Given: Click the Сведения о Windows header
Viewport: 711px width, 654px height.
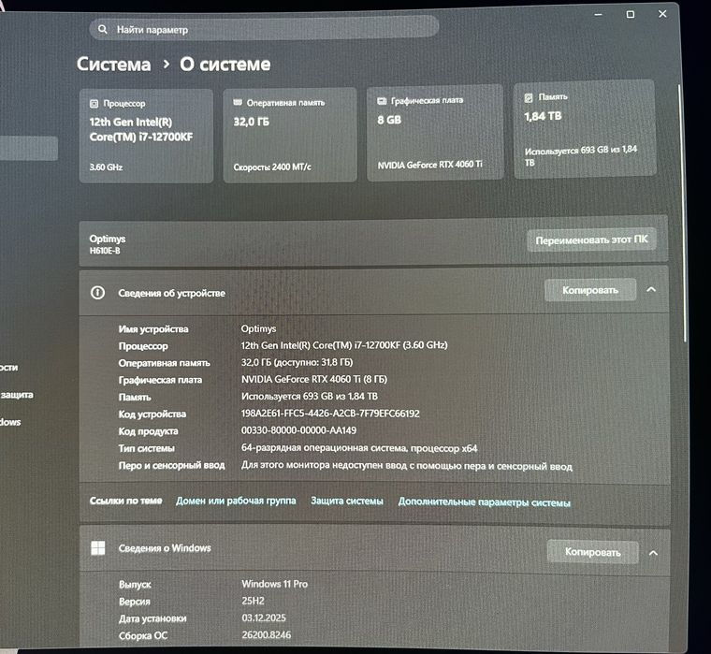Looking at the screenshot, I should 374,550.
